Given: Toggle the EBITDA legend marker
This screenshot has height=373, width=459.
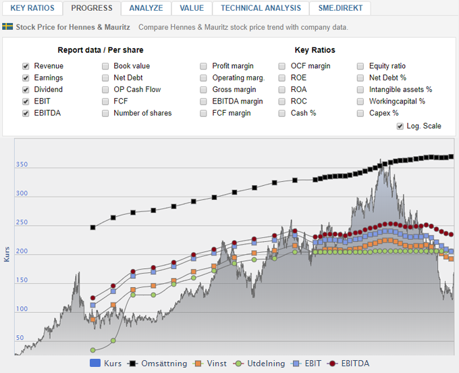Looking at the screenshot, I should click(x=332, y=364).
